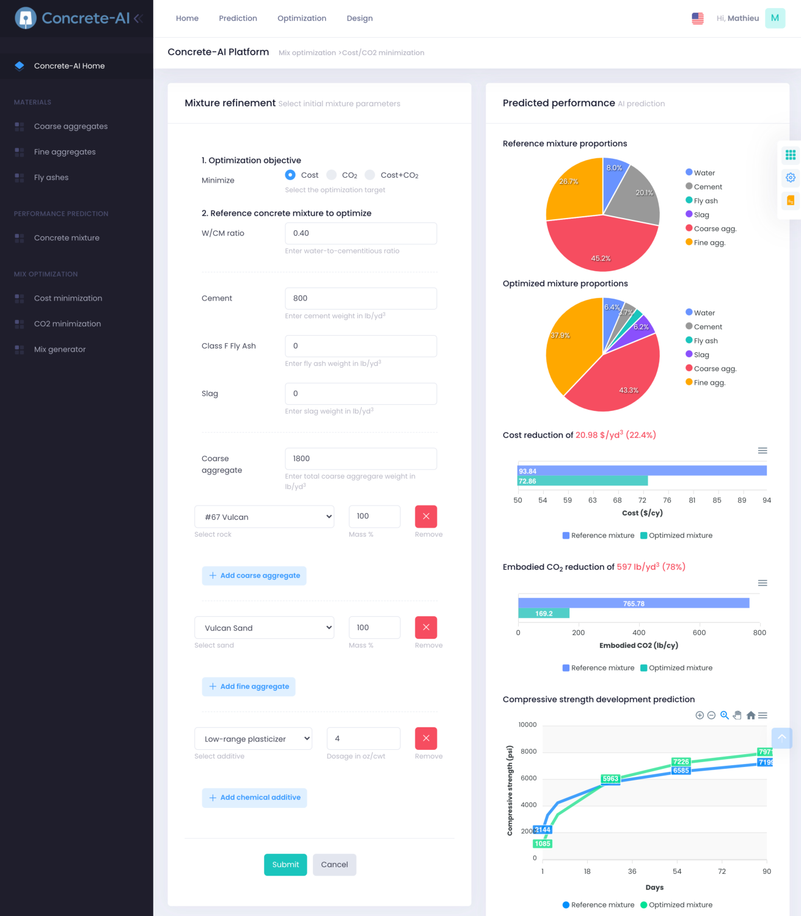Screen dimensions: 801x916
Task: Zoom out on strength chart with minus icon
Action: (x=711, y=715)
